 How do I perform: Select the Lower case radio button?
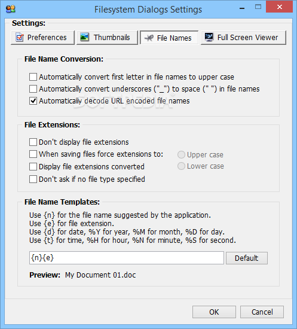181,166
